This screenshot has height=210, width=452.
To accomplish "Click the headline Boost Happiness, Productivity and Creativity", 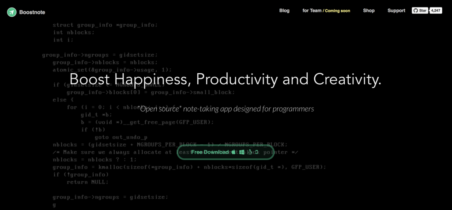I will tap(226, 79).
